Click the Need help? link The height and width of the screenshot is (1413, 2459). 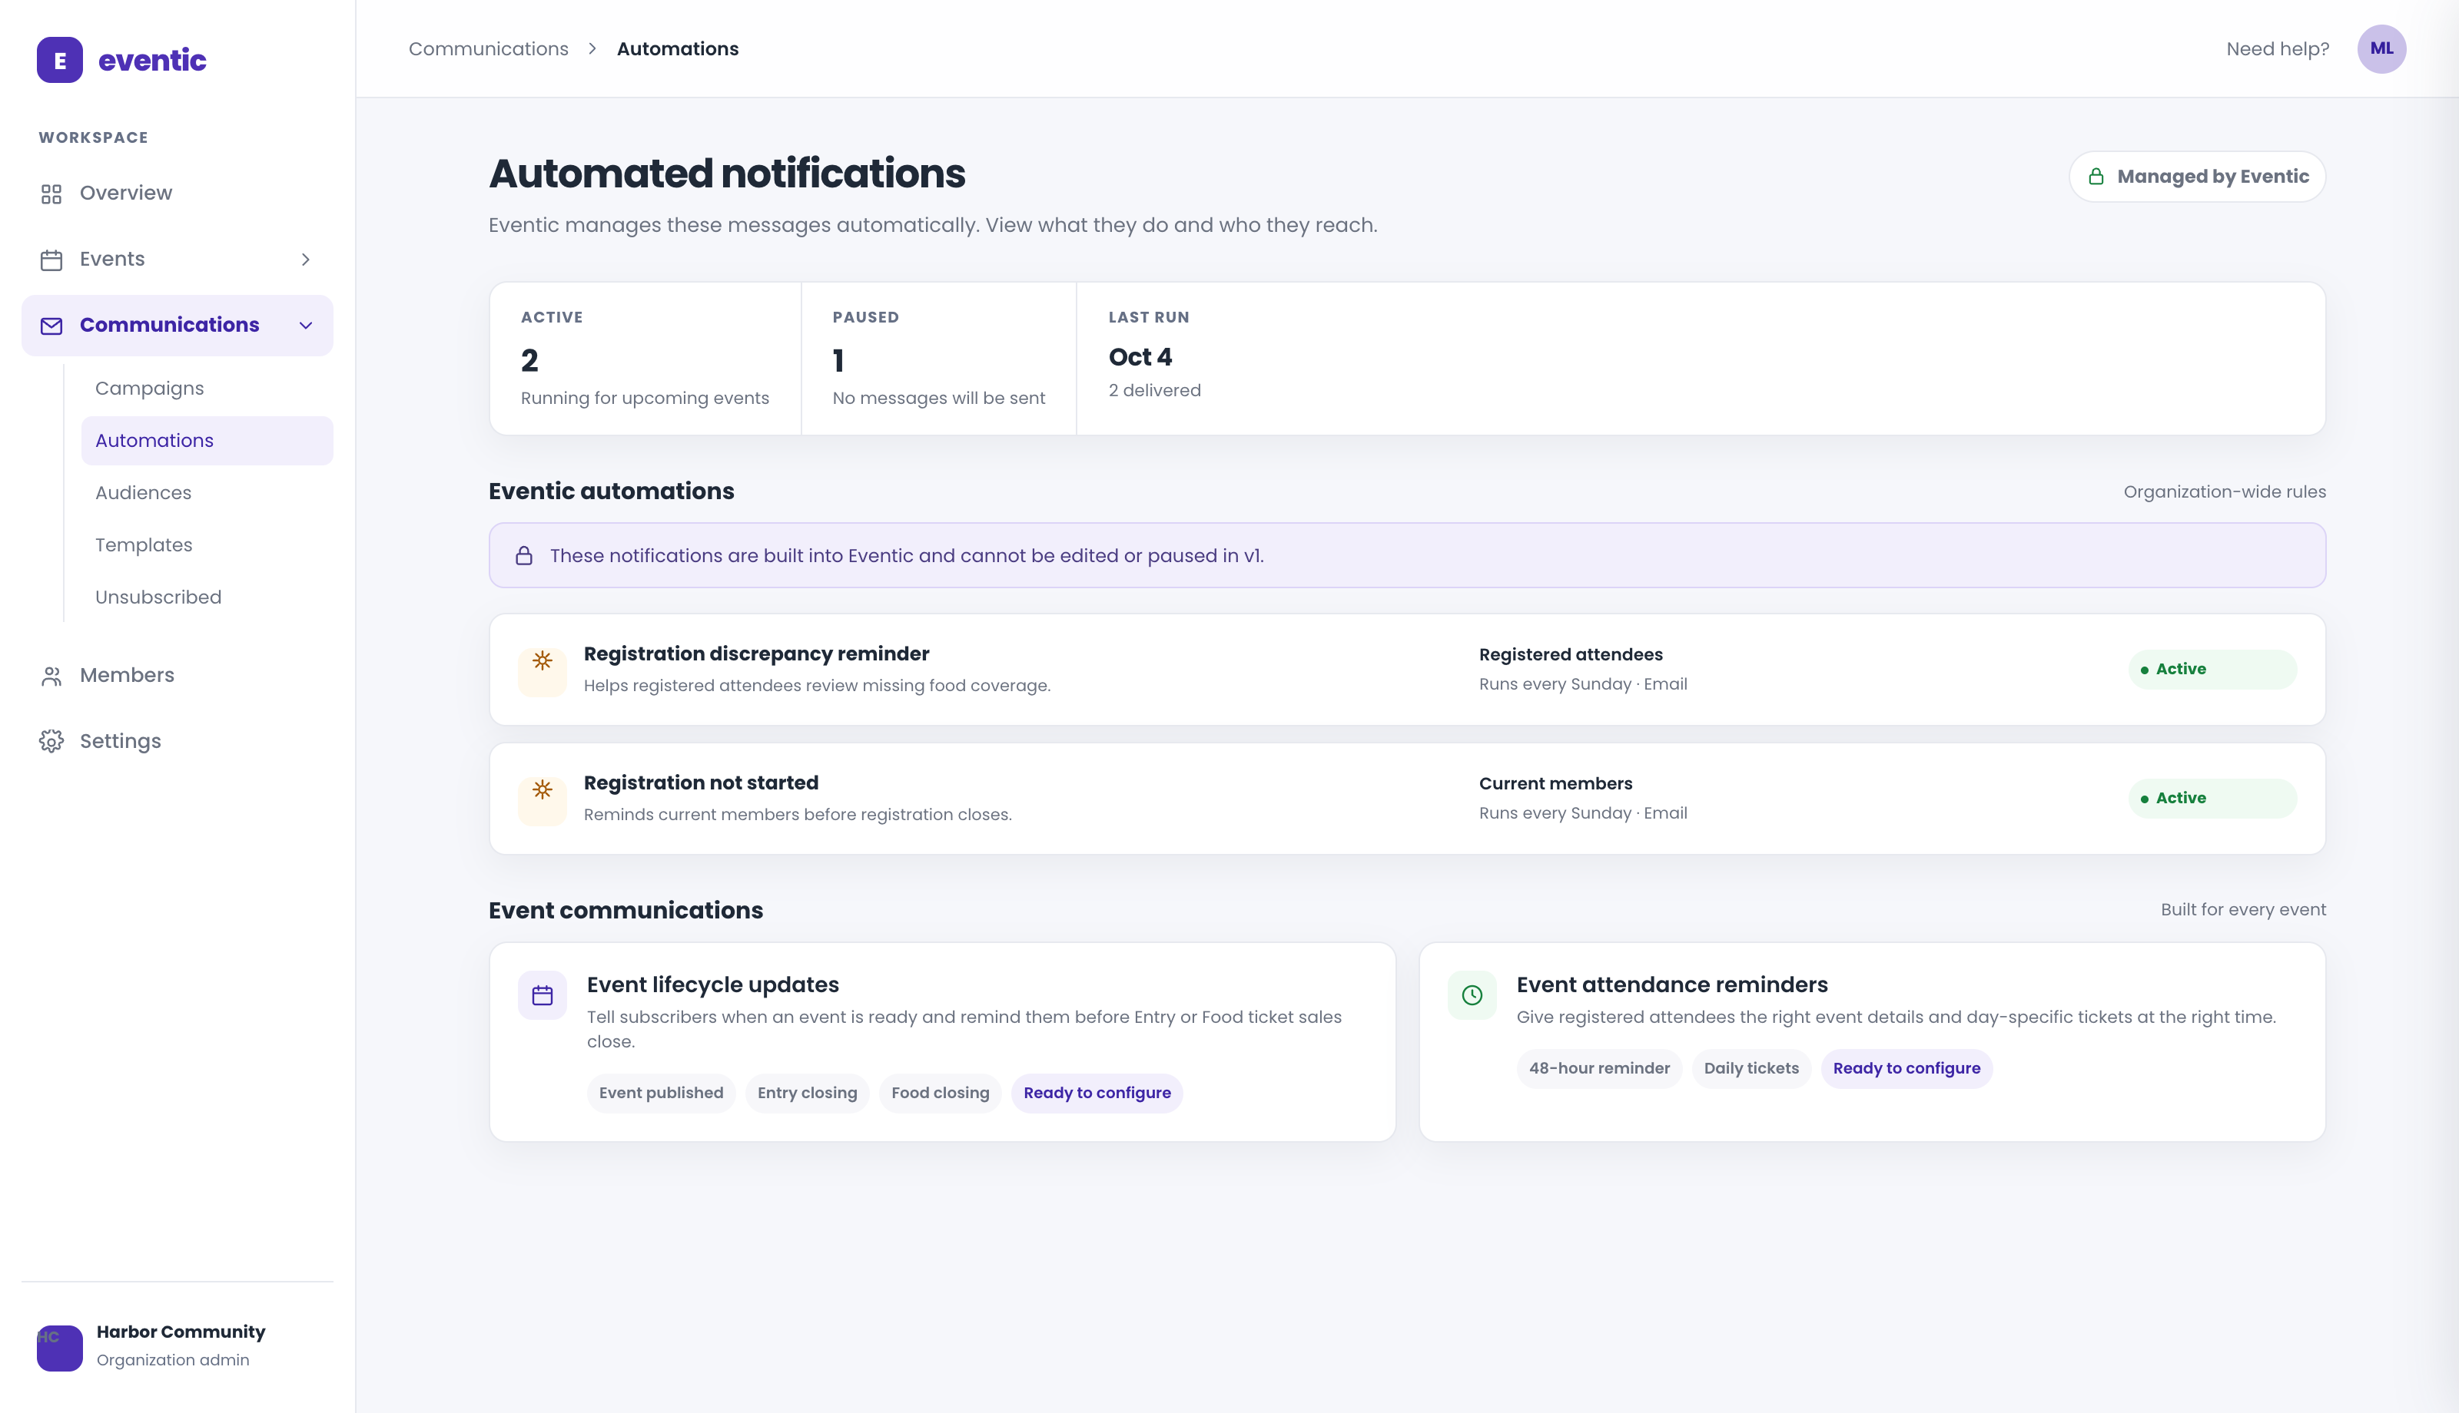pos(2278,48)
